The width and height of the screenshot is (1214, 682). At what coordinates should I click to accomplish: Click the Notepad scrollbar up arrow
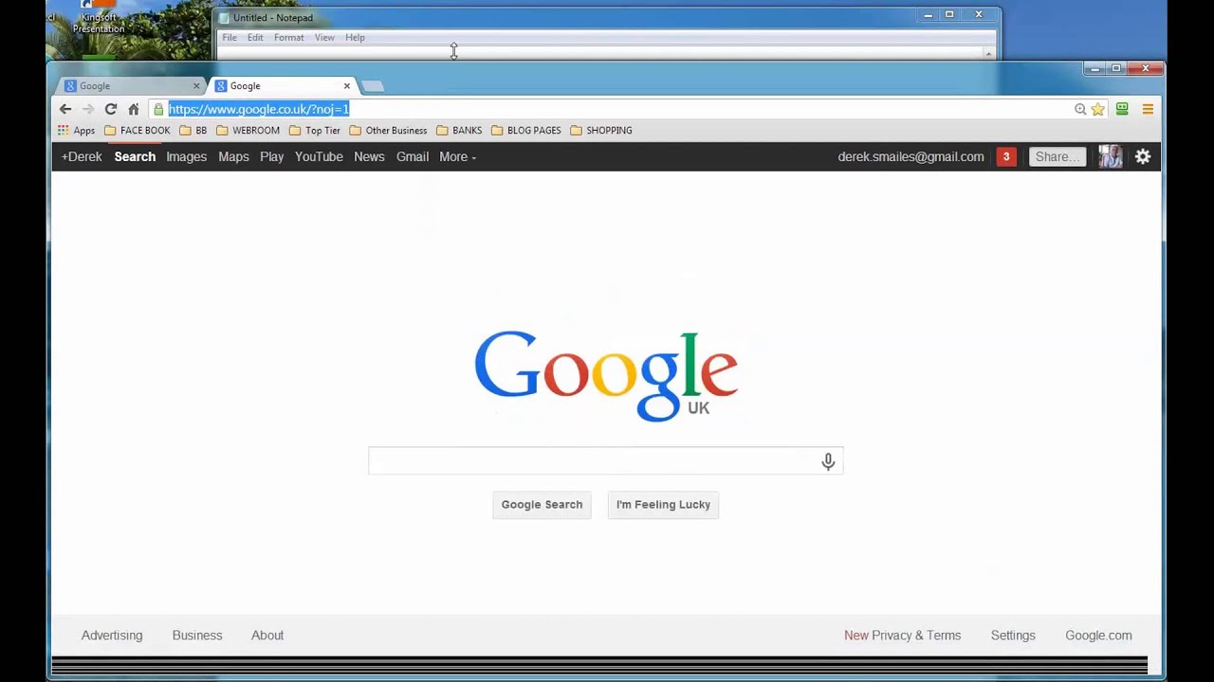point(988,54)
